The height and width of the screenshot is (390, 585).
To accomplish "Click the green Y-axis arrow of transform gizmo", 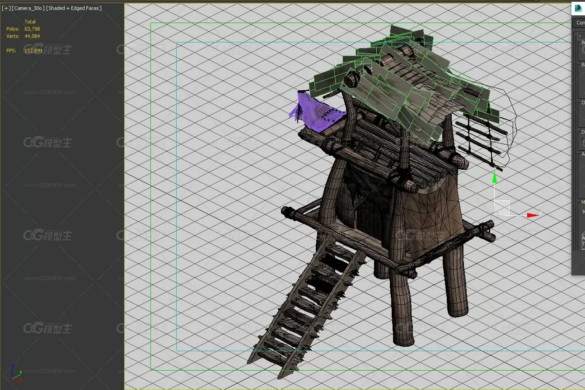I will pos(495,177).
